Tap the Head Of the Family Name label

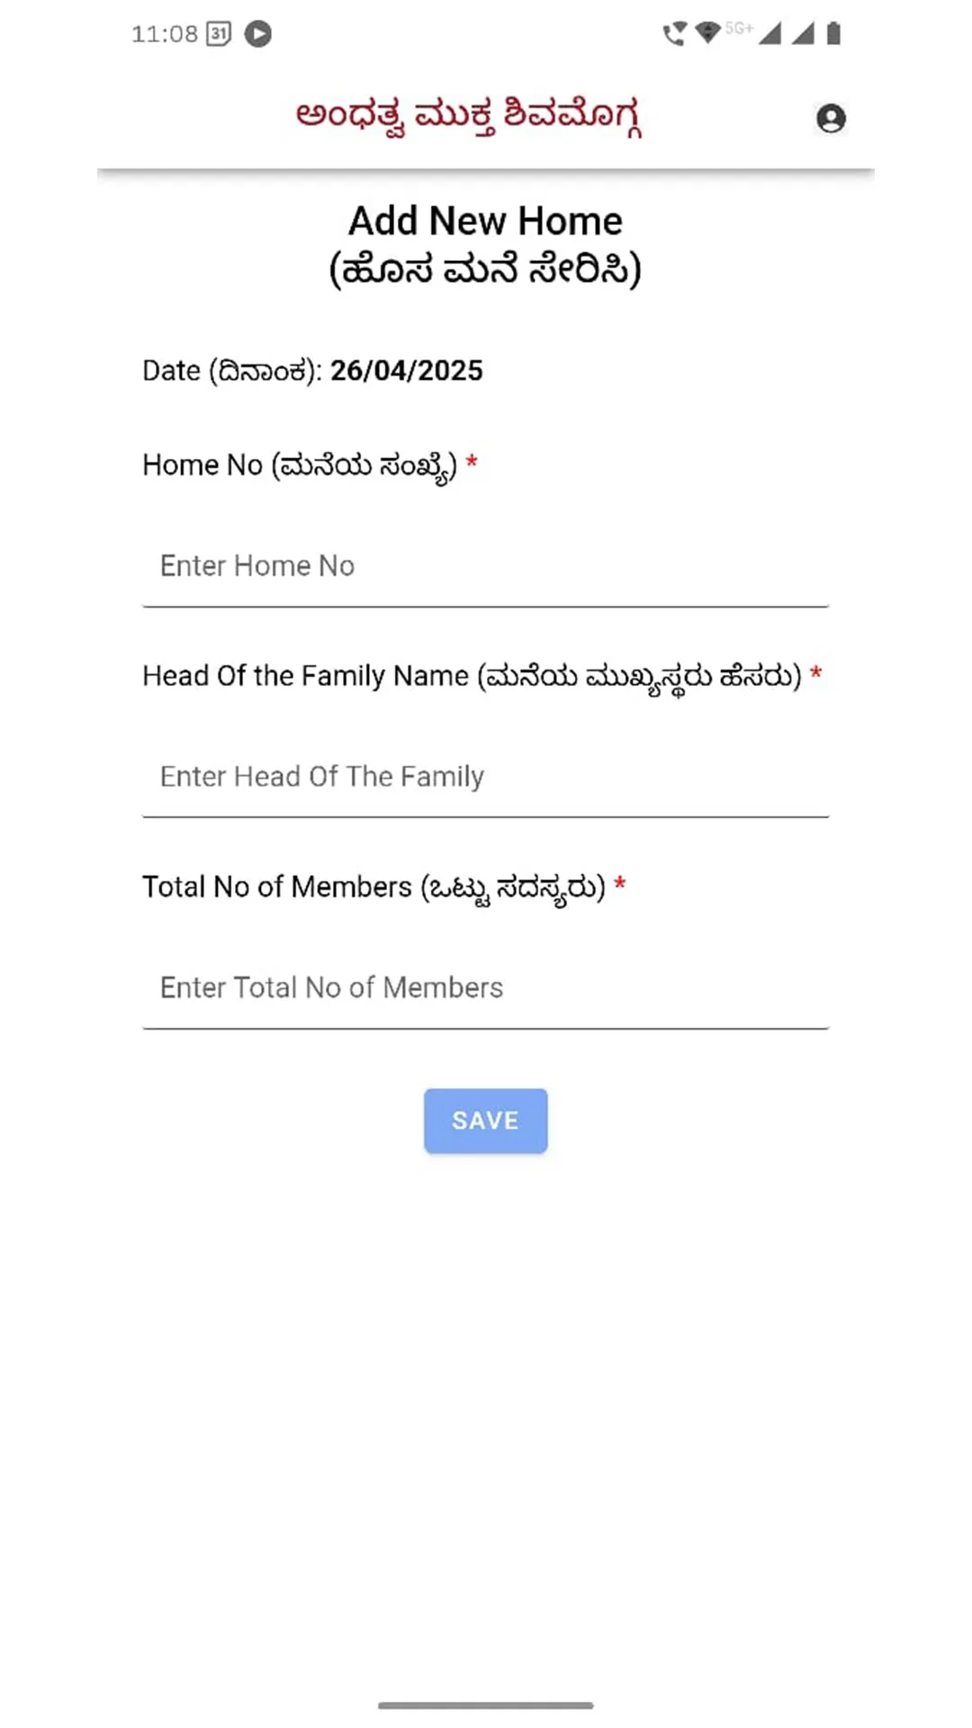click(472, 676)
